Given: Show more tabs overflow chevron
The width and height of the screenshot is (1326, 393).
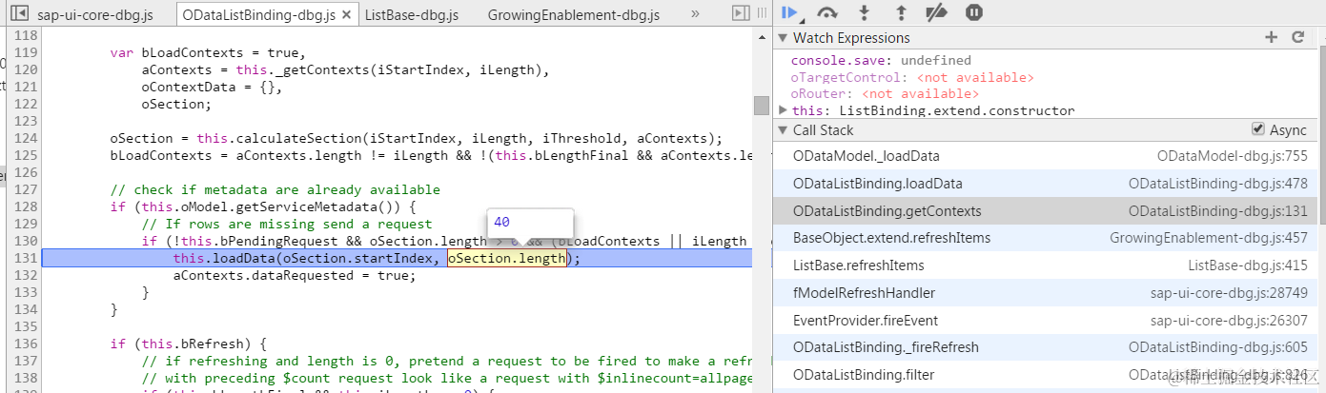Looking at the screenshot, I should 694,14.
